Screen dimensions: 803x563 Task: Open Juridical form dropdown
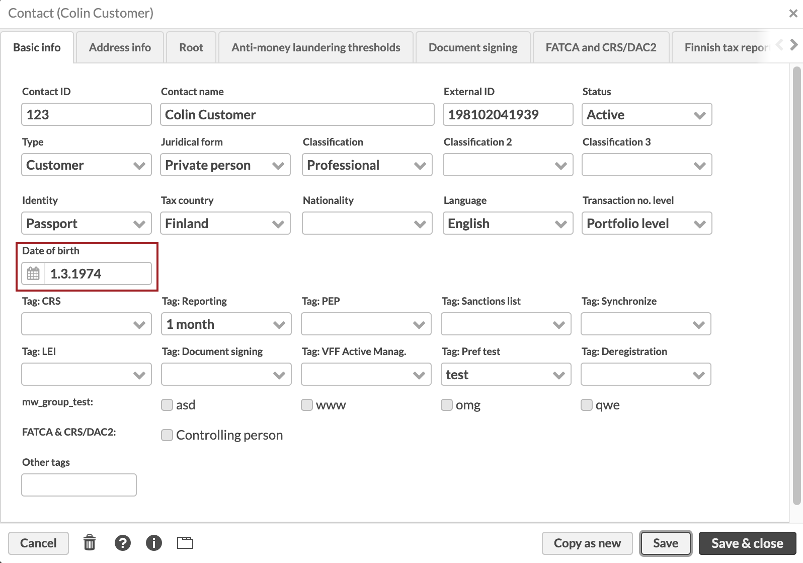[x=225, y=165]
